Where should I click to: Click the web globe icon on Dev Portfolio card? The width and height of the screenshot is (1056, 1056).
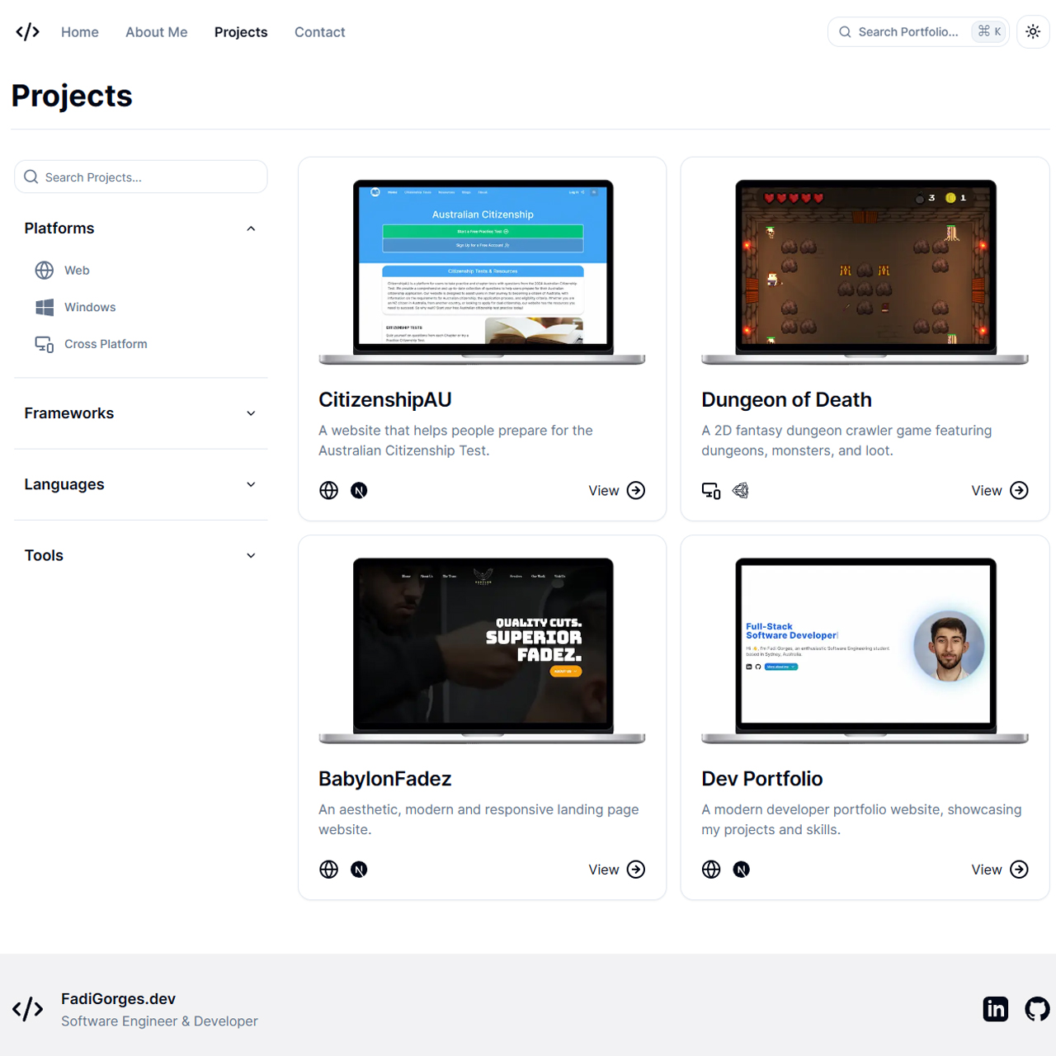pos(711,869)
